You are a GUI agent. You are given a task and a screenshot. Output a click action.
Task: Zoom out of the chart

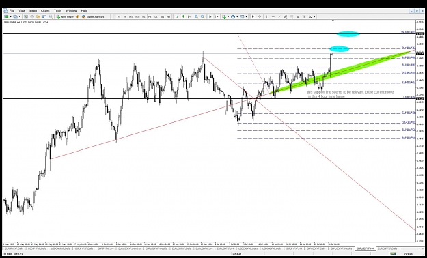tap(203, 17)
